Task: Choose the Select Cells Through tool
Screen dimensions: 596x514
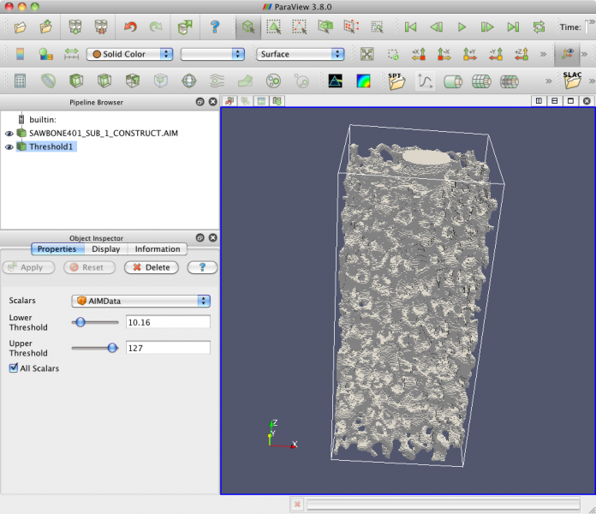Action: (325, 27)
